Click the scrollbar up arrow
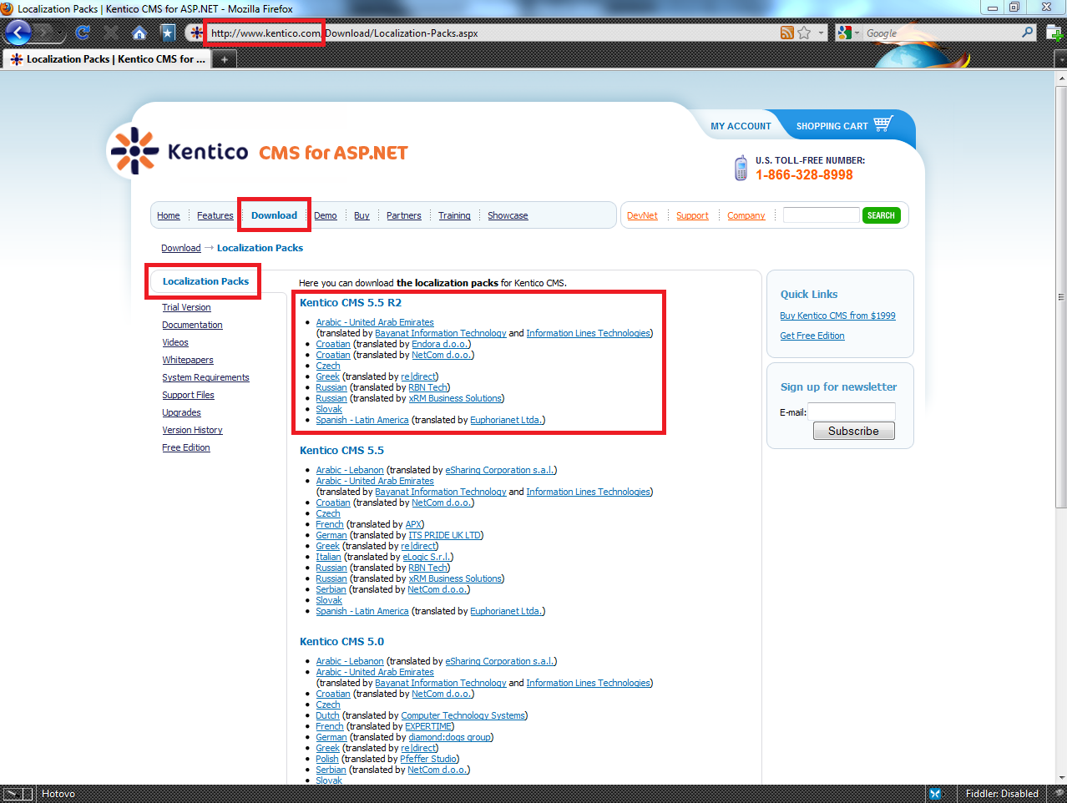 click(1061, 78)
